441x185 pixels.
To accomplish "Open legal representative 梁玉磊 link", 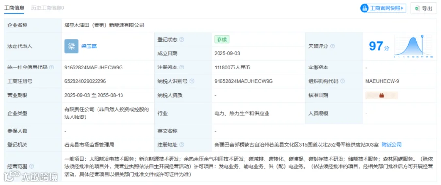I will (x=89, y=46).
